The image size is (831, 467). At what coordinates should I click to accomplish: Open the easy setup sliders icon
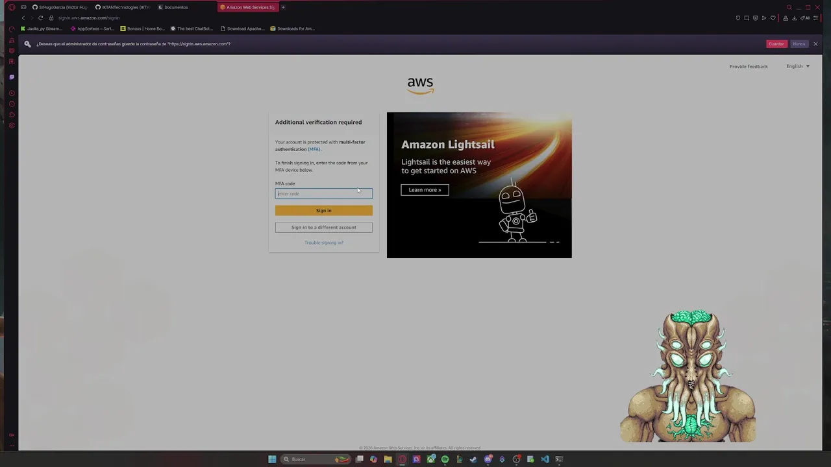pos(815,18)
